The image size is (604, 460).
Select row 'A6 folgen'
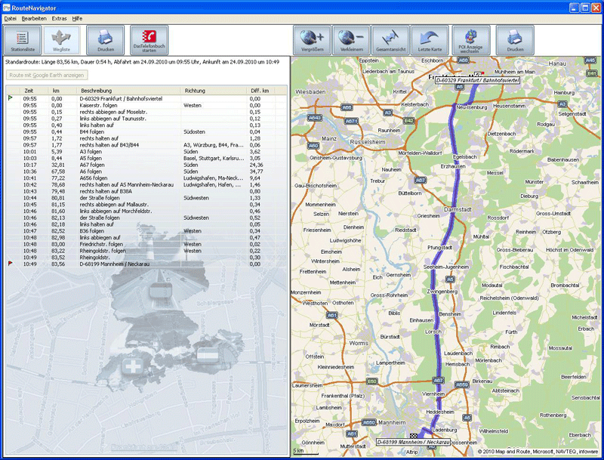(x=146, y=171)
